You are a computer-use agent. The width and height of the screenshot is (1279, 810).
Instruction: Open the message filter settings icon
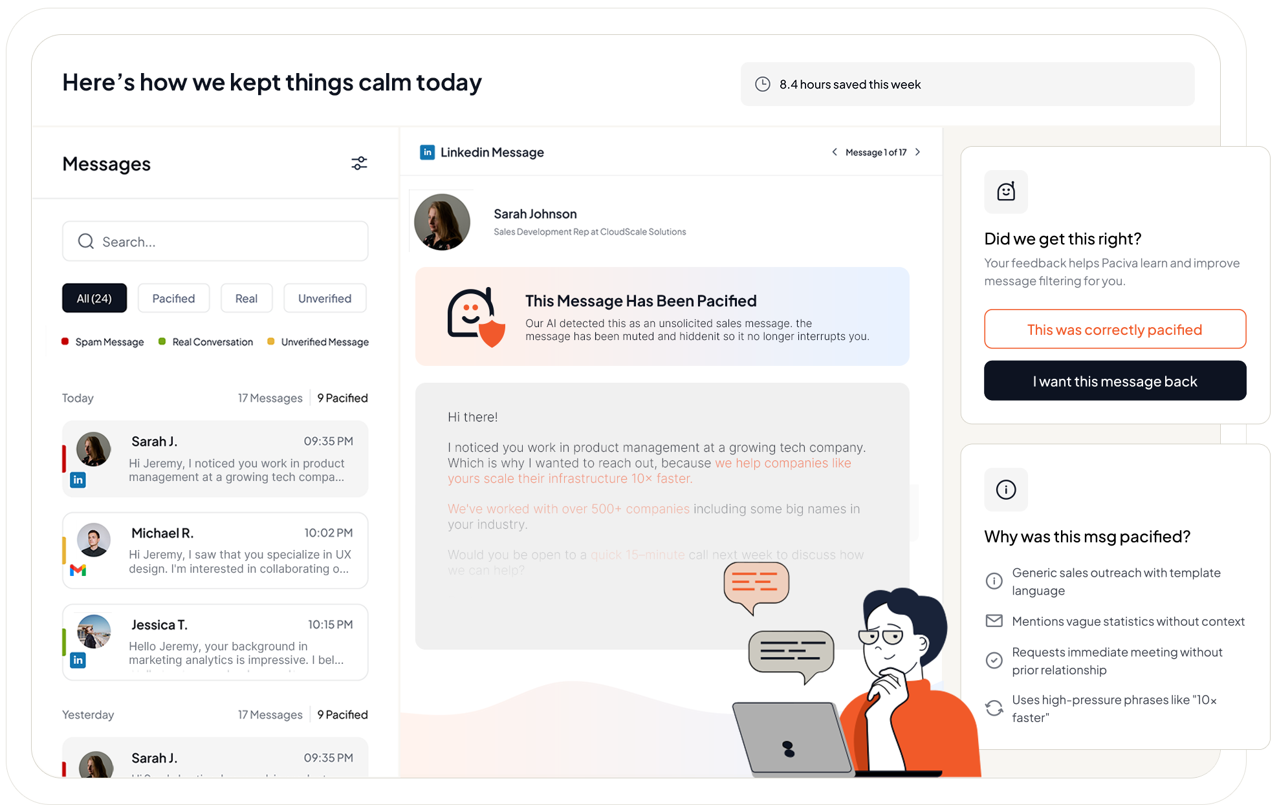359,164
